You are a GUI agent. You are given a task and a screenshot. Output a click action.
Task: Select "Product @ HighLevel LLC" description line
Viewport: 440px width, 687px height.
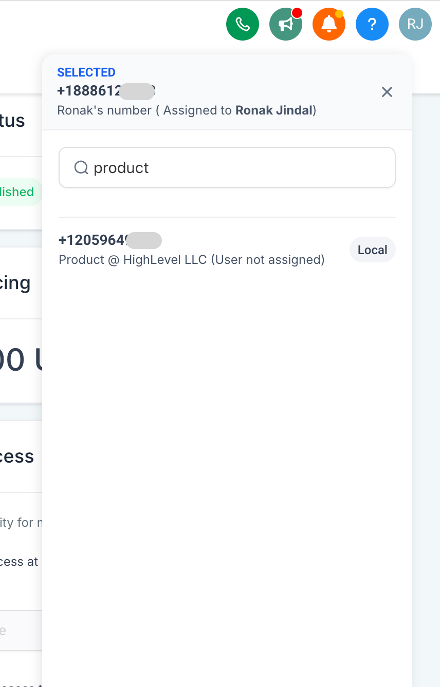point(191,260)
